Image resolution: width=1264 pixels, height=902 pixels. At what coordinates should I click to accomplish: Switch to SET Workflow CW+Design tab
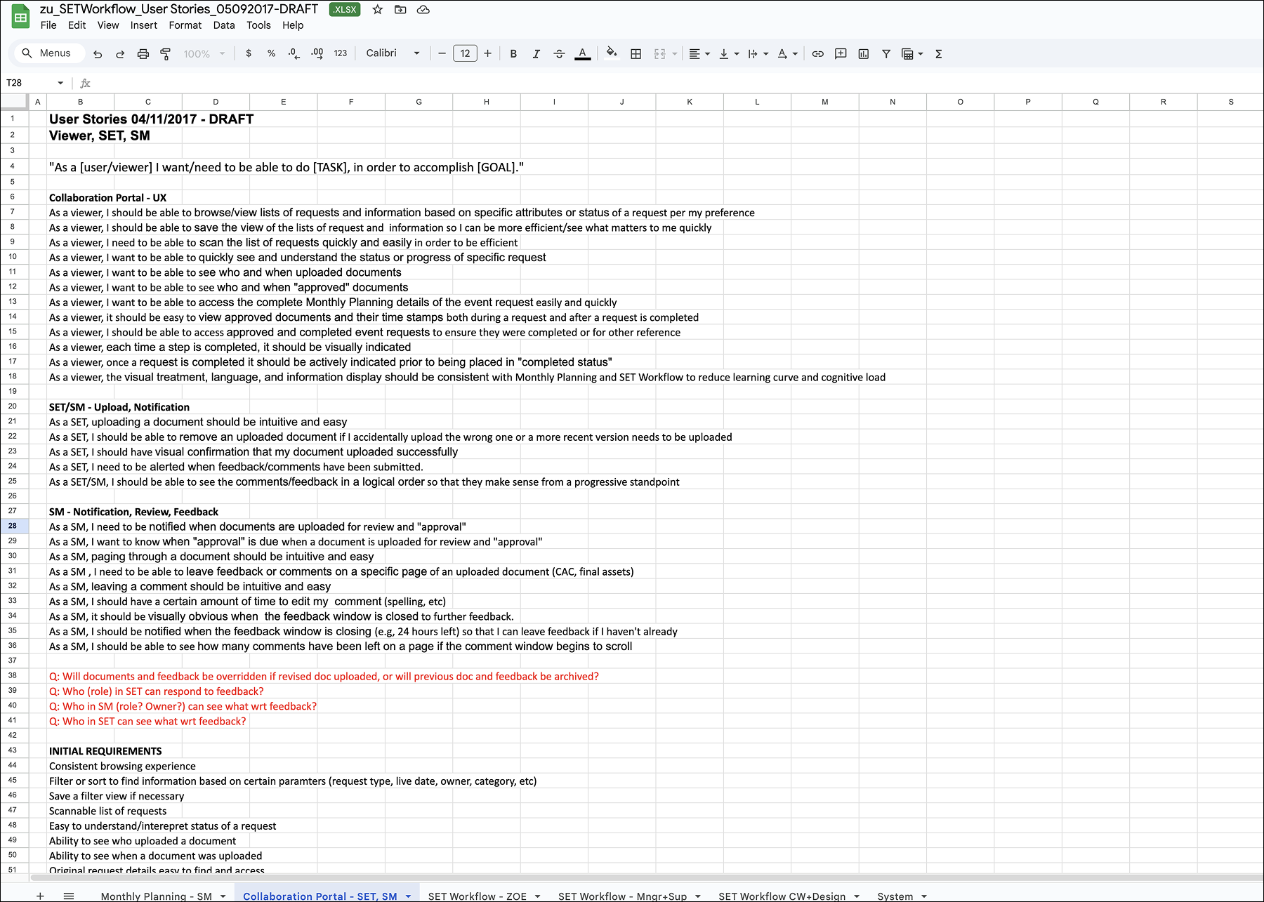click(x=782, y=896)
